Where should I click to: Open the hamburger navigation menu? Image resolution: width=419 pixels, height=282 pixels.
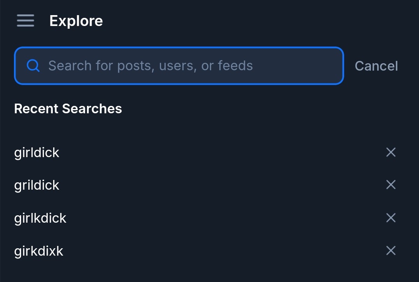point(26,21)
